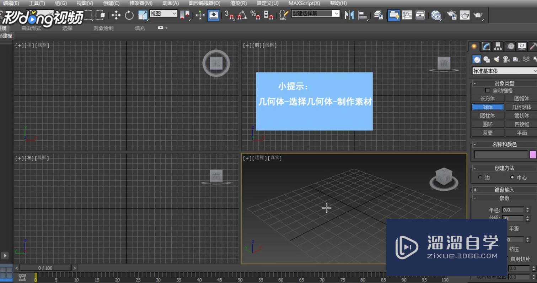Open ribbon options dropdown after 填充
The width and height of the screenshot is (537, 283).
tap(162, 28)
